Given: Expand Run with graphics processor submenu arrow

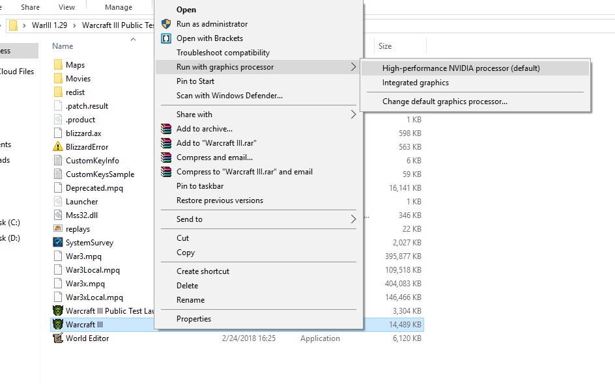Looking at the screenshot, I should (353, 67).
